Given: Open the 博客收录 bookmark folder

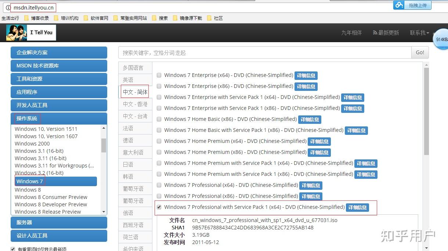Looking at the screenshot, I should 36,18.
